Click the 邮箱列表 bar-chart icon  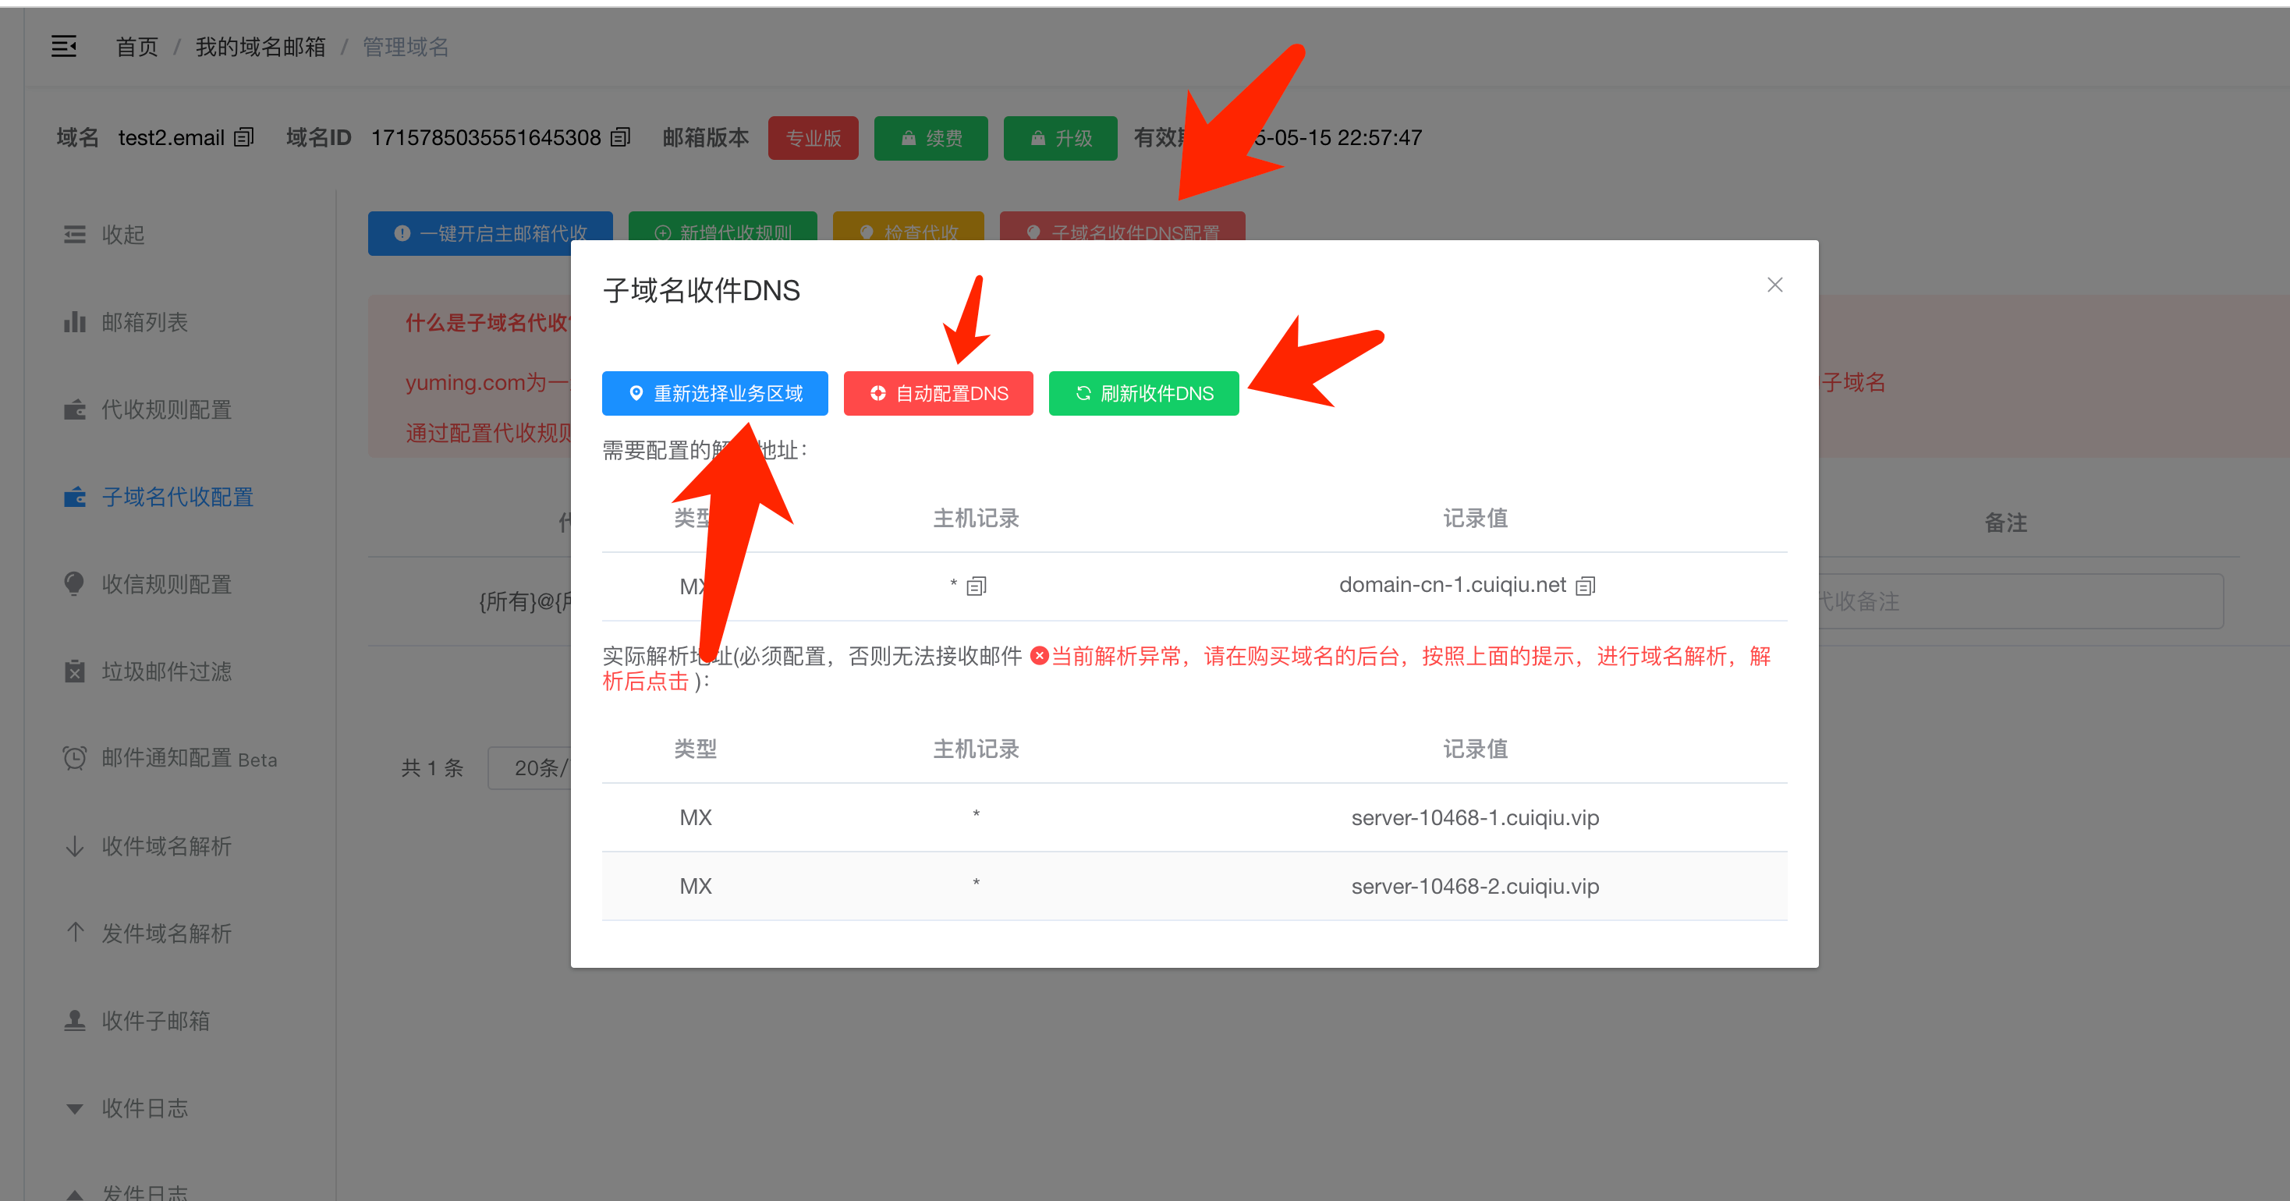point(75,322)
